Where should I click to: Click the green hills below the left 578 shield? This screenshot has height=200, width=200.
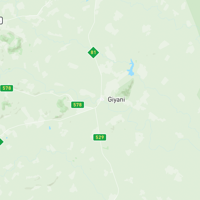click(x=6, y=105)
